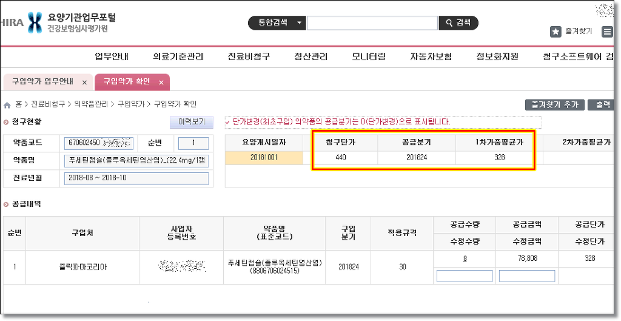621x321 pixels.
Task: Open the 모니터링 menu
Action: [369, 56]
